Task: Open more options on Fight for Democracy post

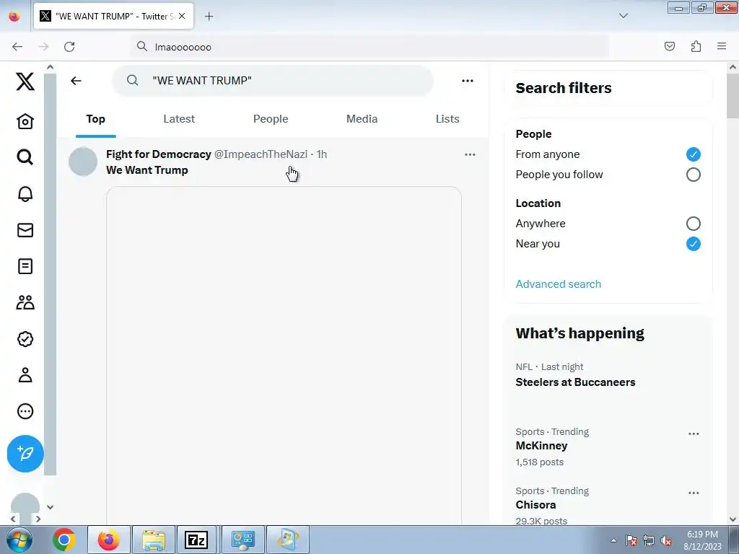Action: 470,154
